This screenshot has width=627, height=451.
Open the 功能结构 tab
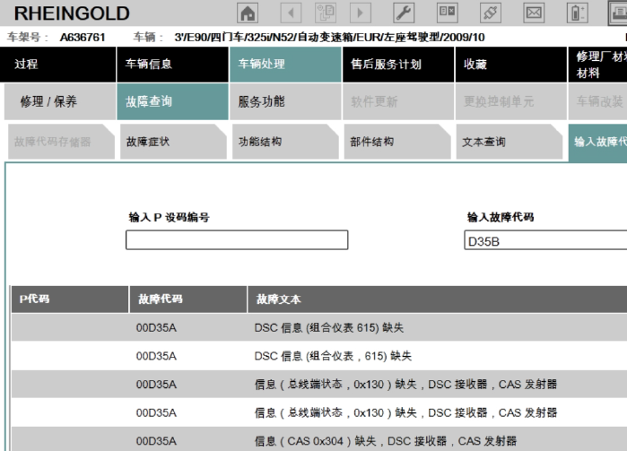tap(285, 142)
